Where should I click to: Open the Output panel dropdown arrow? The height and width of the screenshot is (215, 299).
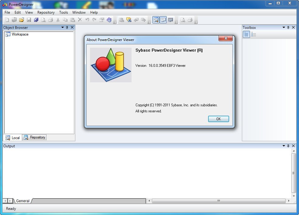point(284,146)
